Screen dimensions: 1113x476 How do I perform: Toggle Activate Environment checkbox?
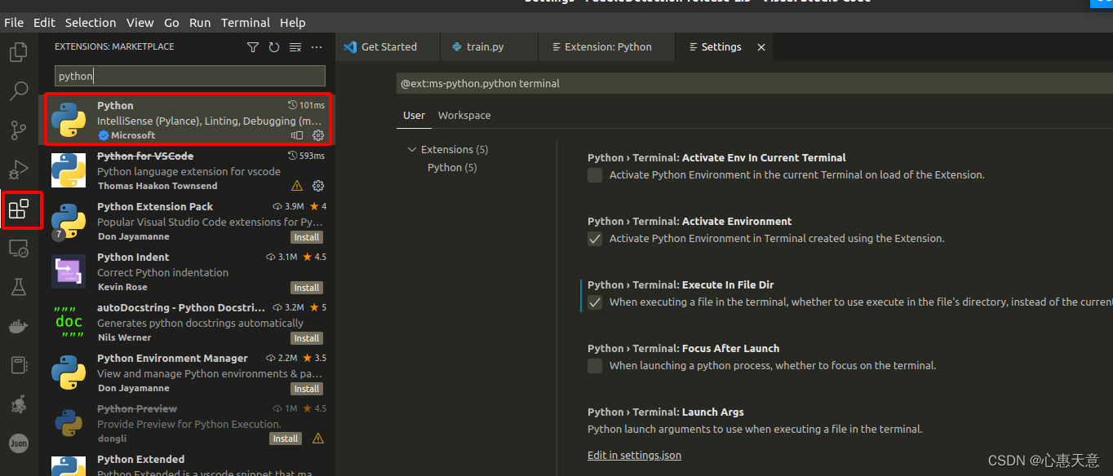tap(595, 238)
